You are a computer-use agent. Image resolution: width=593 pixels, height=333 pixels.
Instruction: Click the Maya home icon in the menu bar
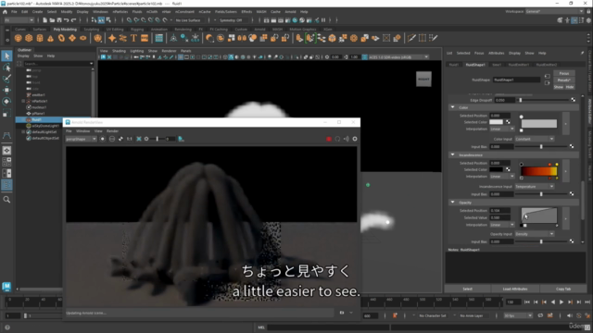click(5, 12)
